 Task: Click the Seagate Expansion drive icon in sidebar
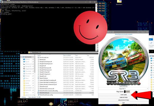(x=24, y=69)
